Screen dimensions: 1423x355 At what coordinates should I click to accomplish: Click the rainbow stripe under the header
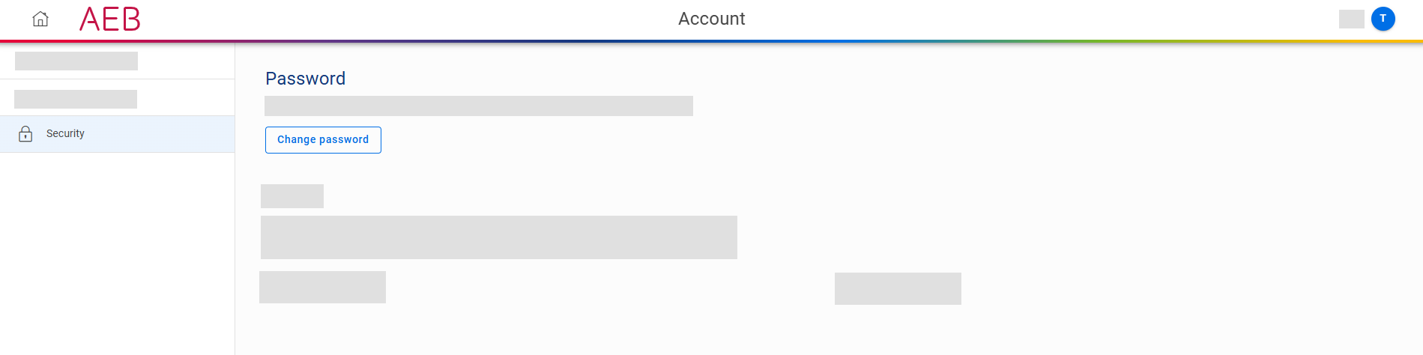click(x=711, y=40)
